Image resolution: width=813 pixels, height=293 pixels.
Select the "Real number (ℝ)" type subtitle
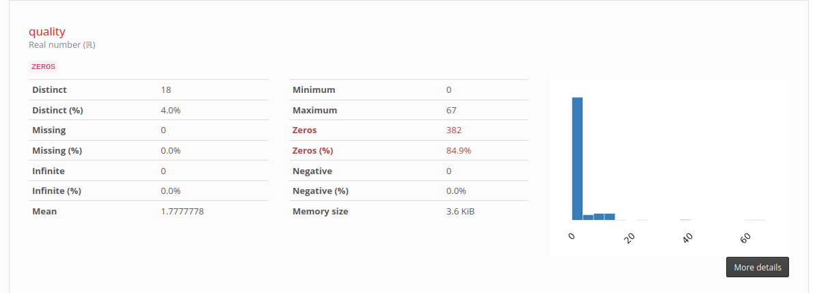[62, 45]
